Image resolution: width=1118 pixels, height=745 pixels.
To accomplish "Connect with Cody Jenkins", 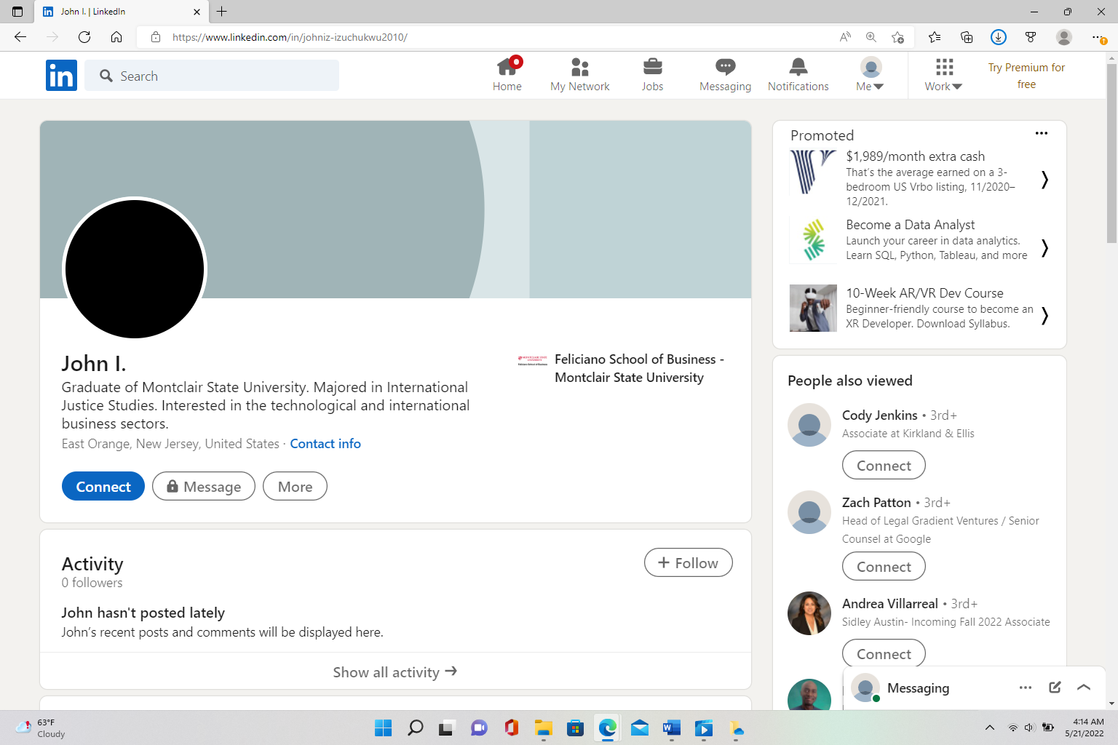I will 884,465.
